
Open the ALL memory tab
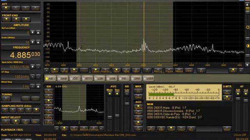[191, 129]
